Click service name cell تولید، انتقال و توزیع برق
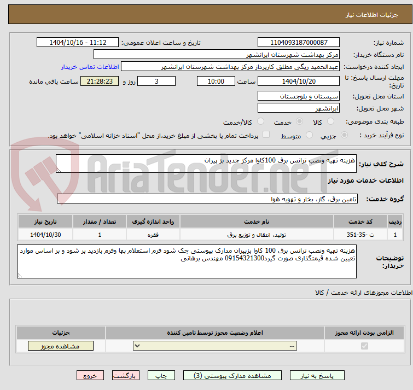This screenshot has width=413, height=390. point(257,234)
